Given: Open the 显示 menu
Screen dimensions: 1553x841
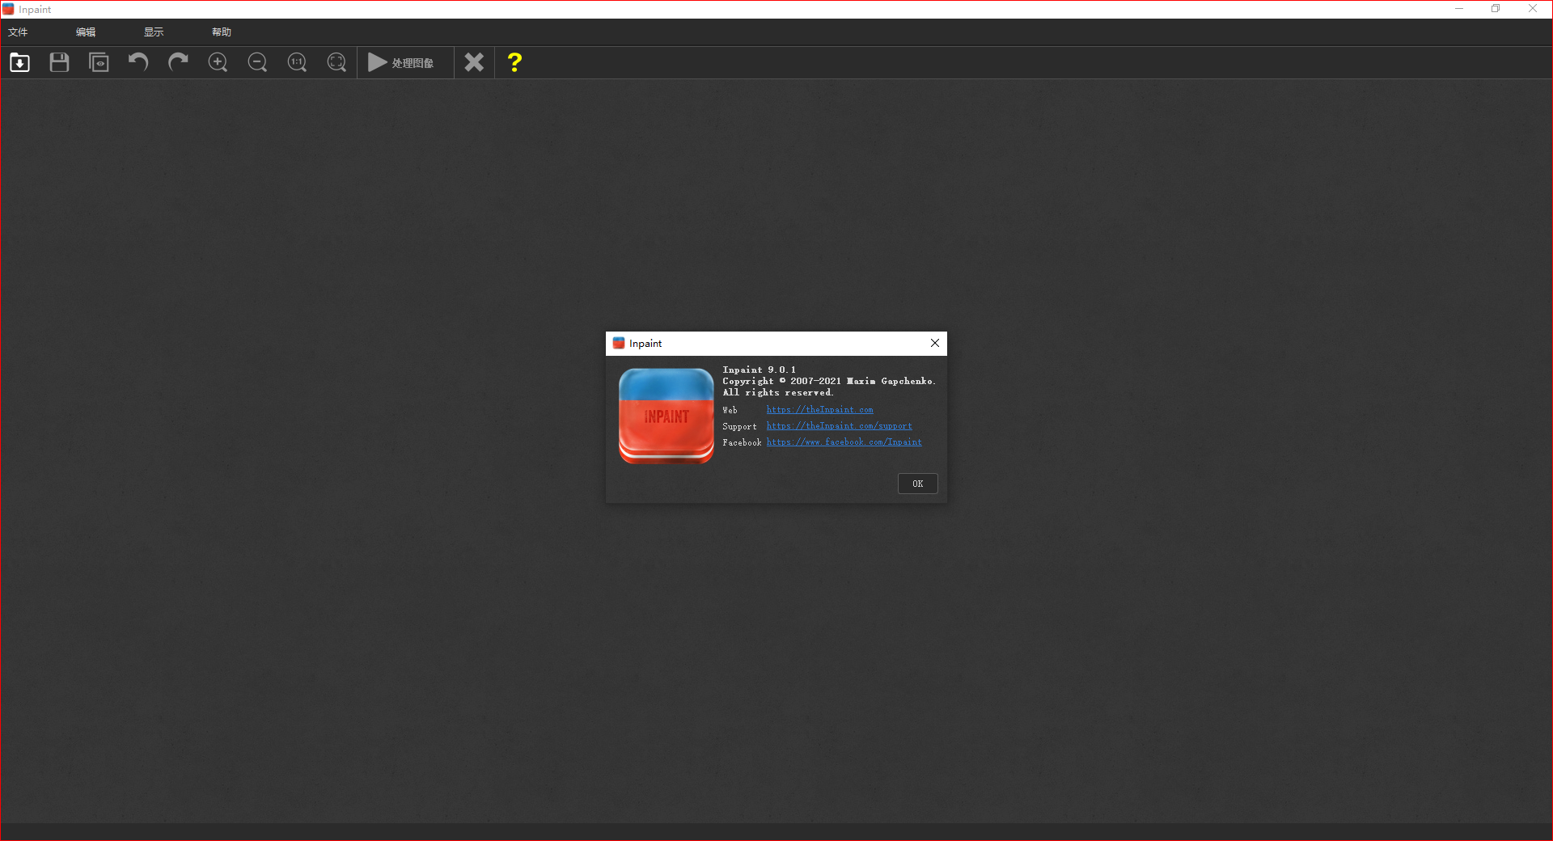Looking at the screenshot, I should click(x=154, y=32).
